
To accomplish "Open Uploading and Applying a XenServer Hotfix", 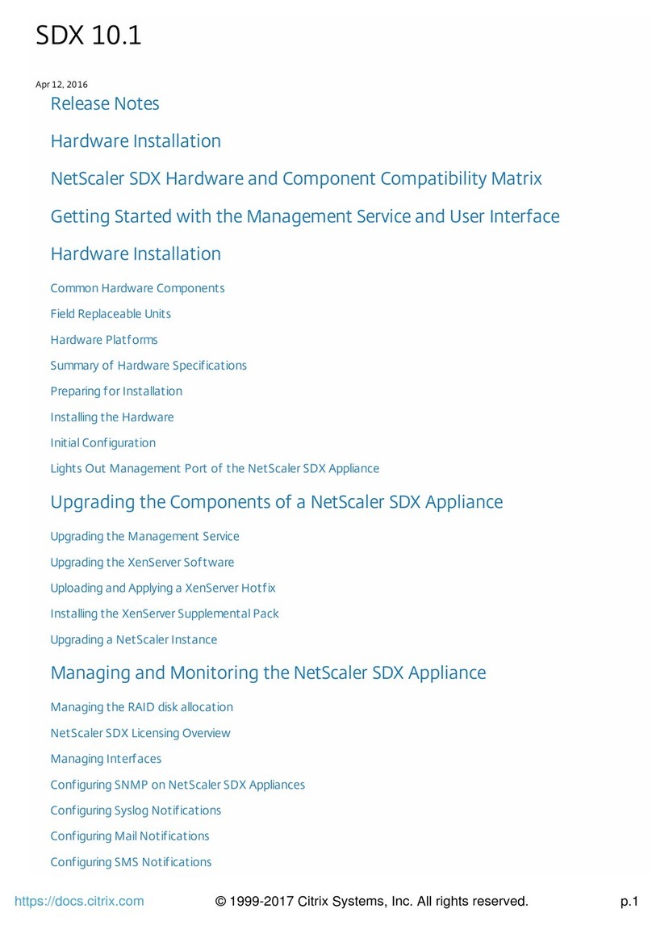I will pos(163,588).
